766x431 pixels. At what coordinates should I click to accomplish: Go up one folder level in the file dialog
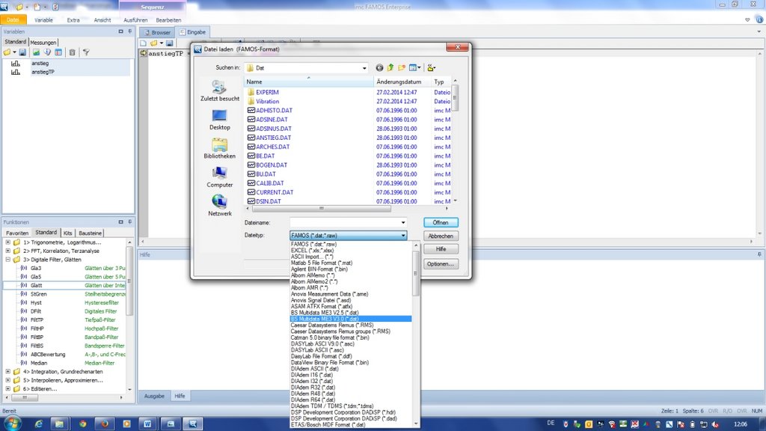pos(390,68)
